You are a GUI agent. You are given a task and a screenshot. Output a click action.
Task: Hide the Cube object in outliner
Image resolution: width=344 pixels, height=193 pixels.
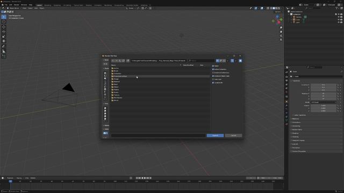(x=339, y=19)
